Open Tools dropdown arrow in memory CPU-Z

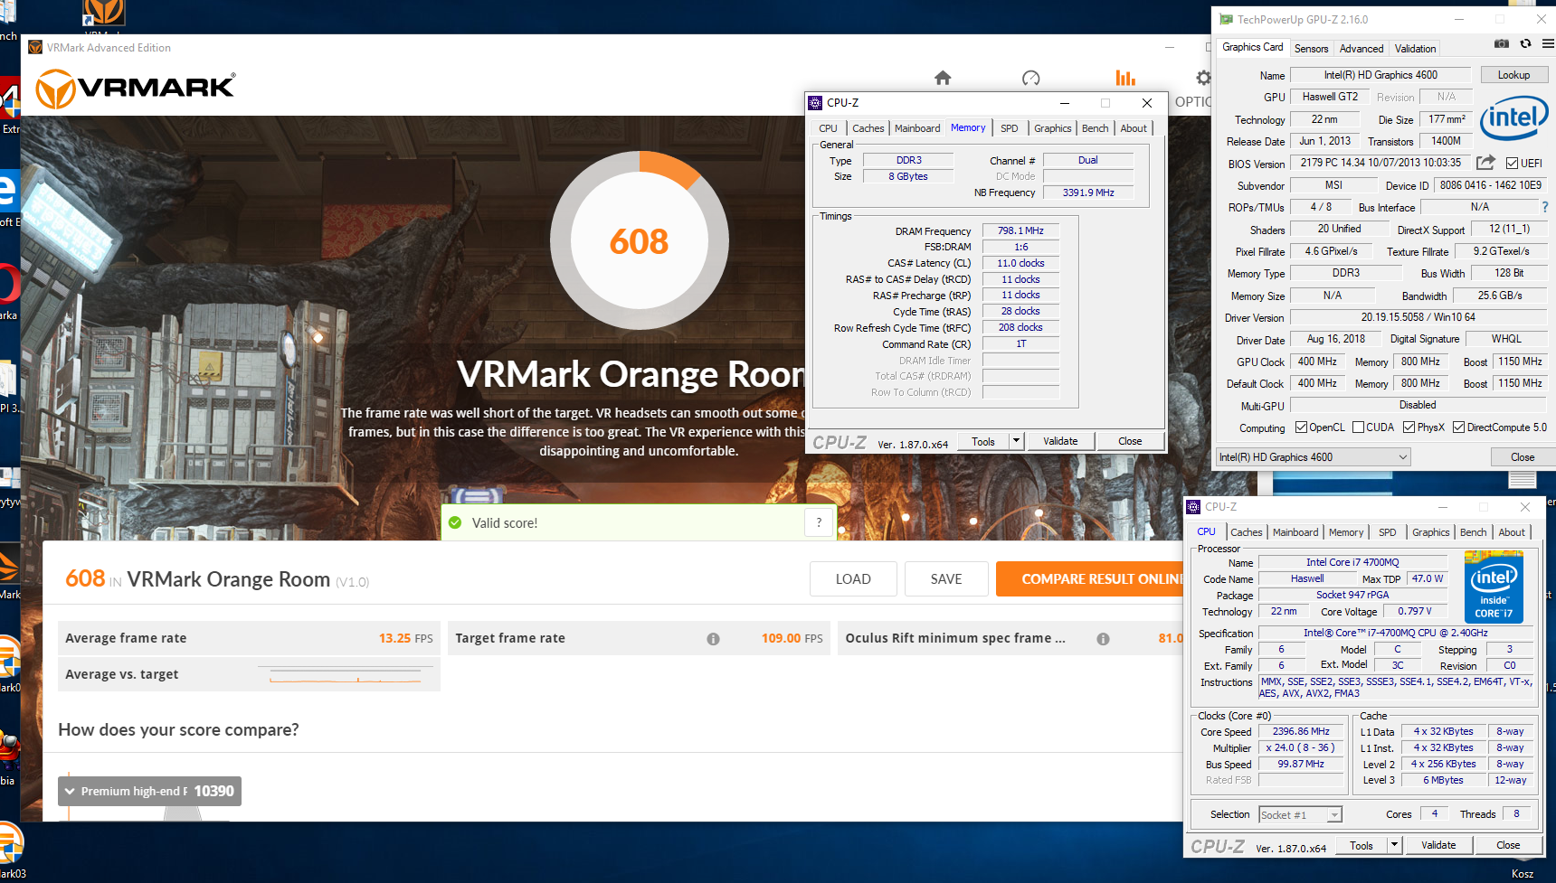click(1016, 441)
